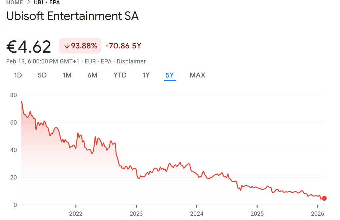Switch to the 1M range tab

[x=67, y=75]
